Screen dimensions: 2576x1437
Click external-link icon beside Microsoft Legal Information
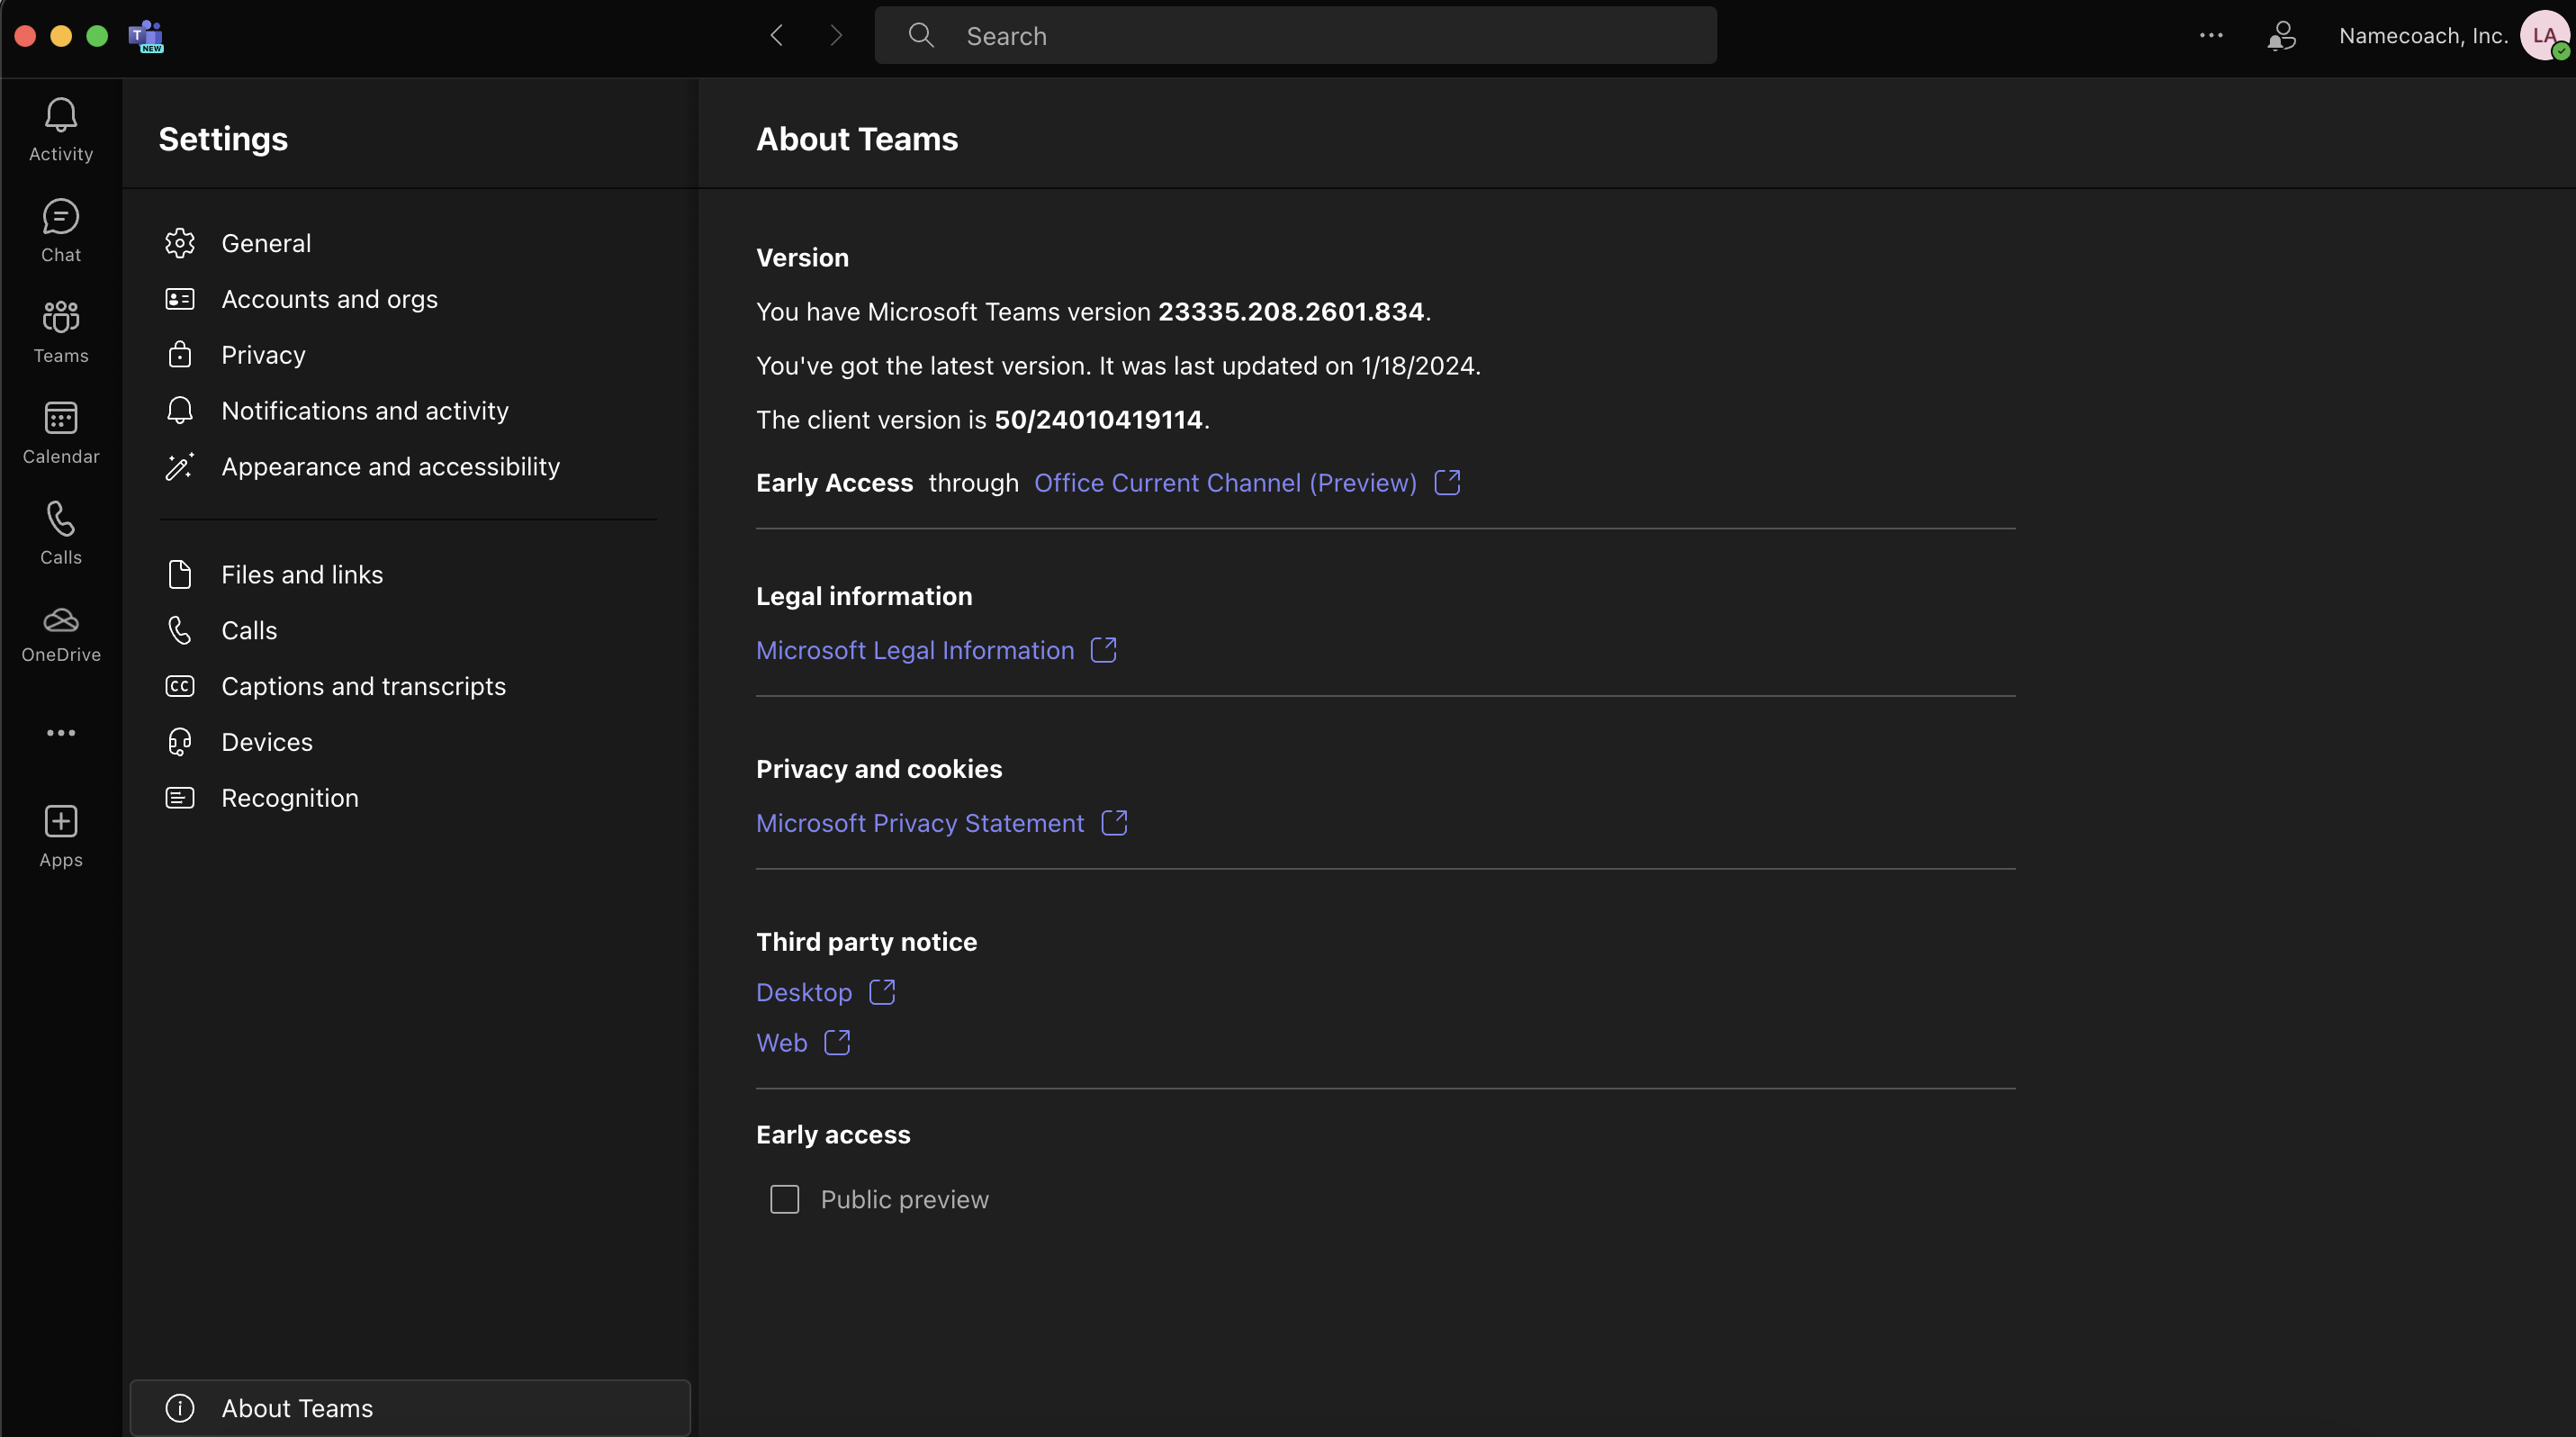pos(1104,650)
